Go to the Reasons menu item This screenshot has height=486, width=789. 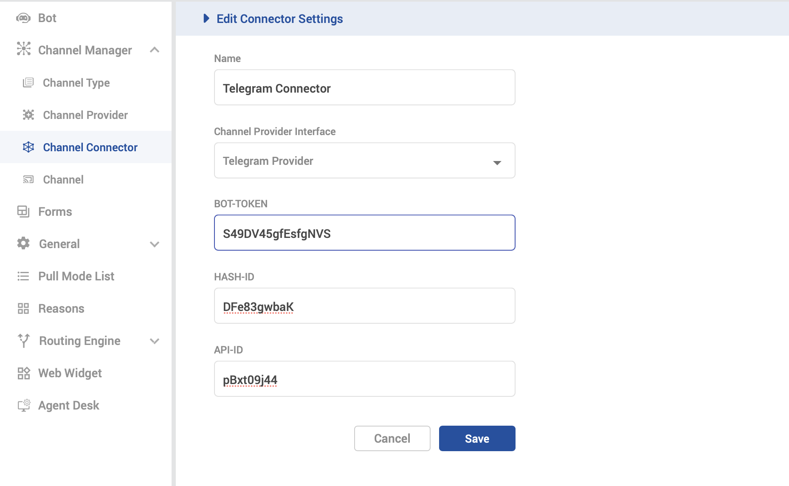[61, 308]
